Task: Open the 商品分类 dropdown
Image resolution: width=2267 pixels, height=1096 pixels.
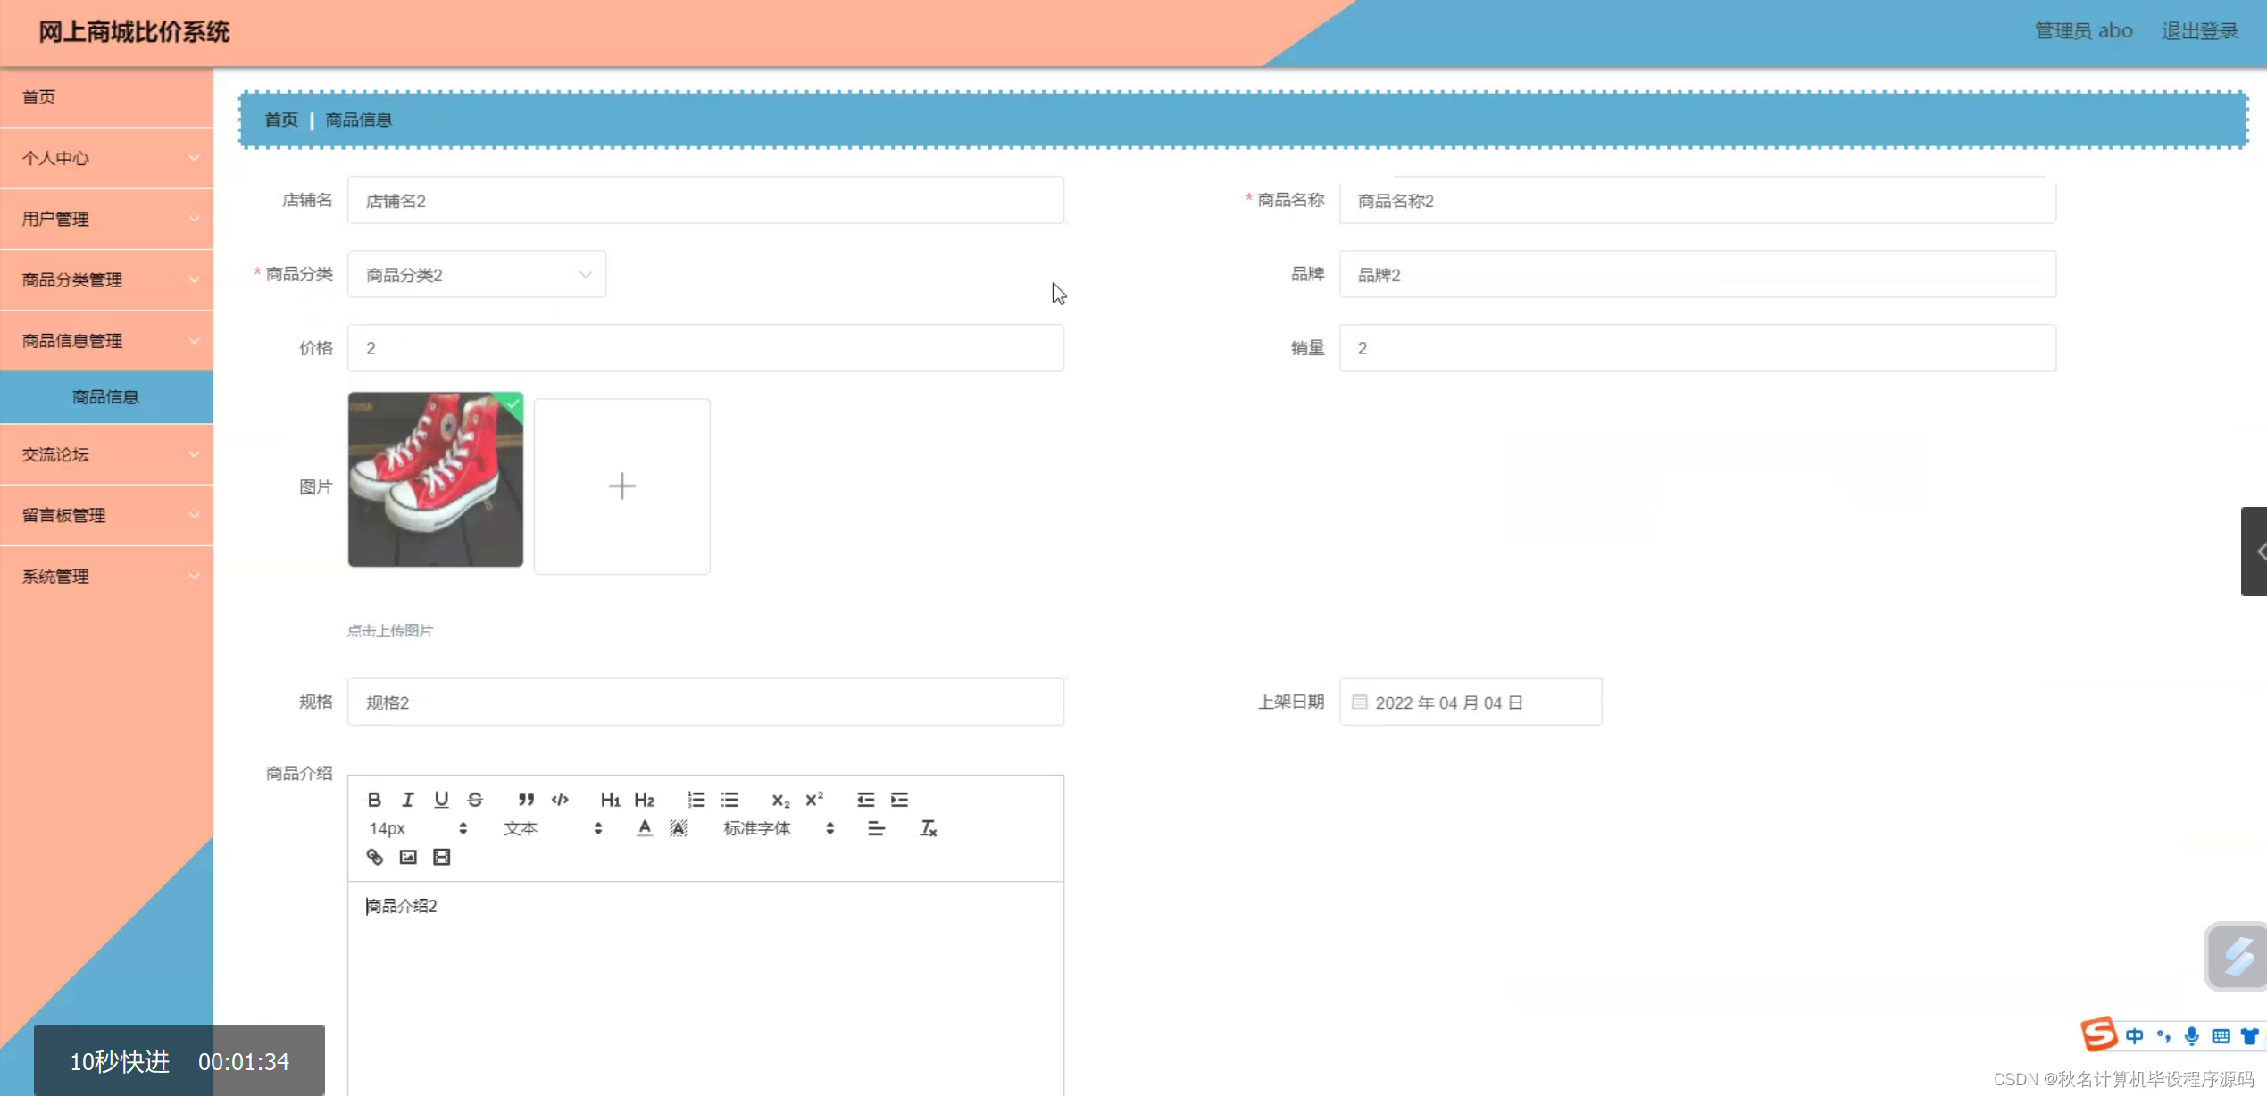Action: click(477, 275)
